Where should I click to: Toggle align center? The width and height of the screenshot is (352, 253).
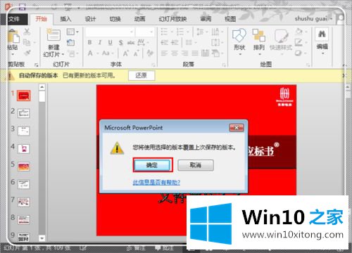[x=175, y=53]
